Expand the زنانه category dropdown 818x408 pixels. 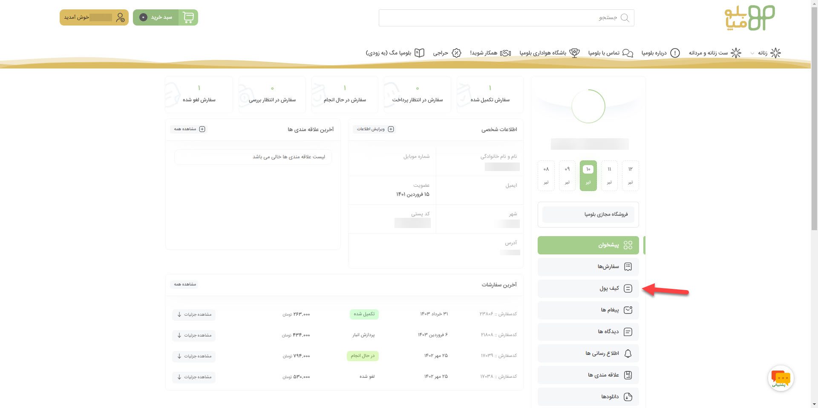point(752,53)
